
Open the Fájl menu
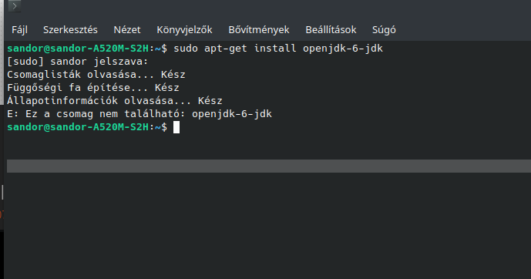19,30
